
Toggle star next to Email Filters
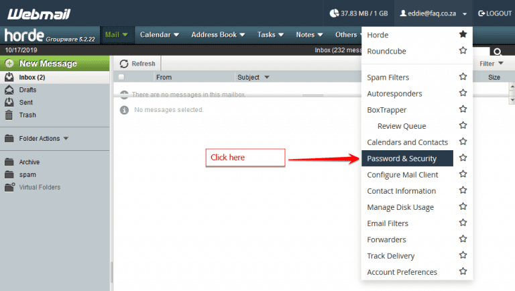click(463, 223)
